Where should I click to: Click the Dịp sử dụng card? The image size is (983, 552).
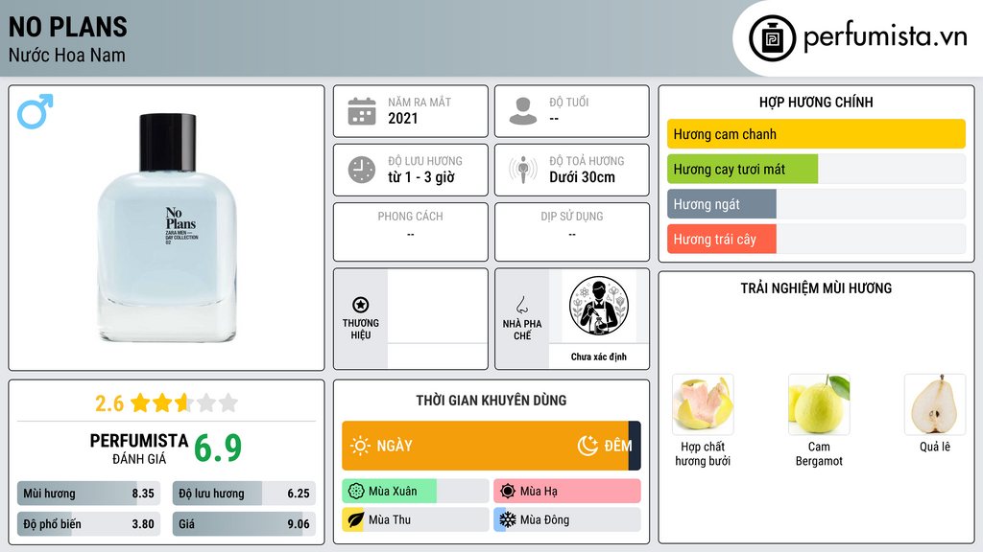[x=572, y=232]
